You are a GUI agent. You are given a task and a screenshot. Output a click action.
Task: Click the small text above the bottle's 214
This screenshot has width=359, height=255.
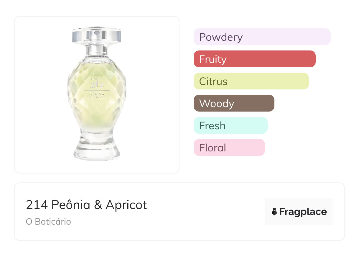97,79
